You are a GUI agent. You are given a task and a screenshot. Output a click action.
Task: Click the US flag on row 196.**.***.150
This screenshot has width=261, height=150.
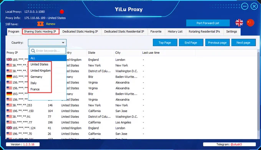point(9,111)
